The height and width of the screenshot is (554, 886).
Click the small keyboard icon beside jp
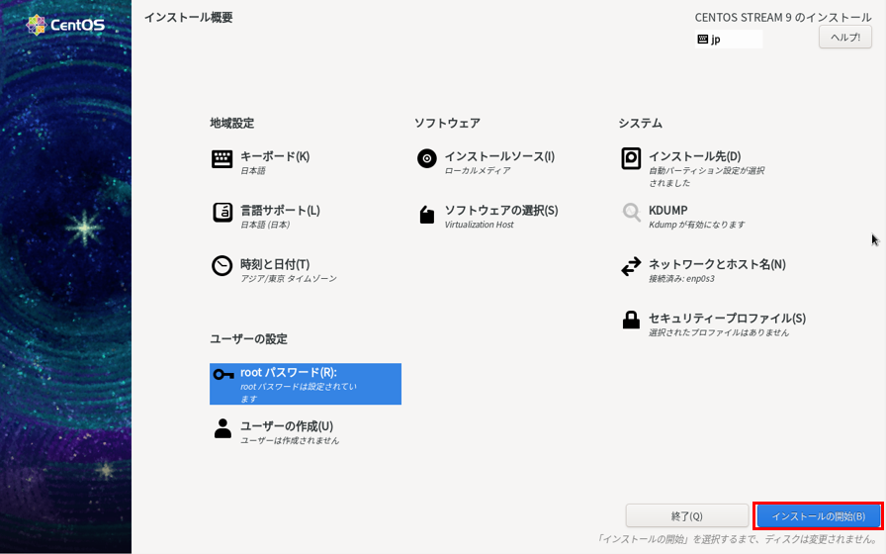coord(703,39)
